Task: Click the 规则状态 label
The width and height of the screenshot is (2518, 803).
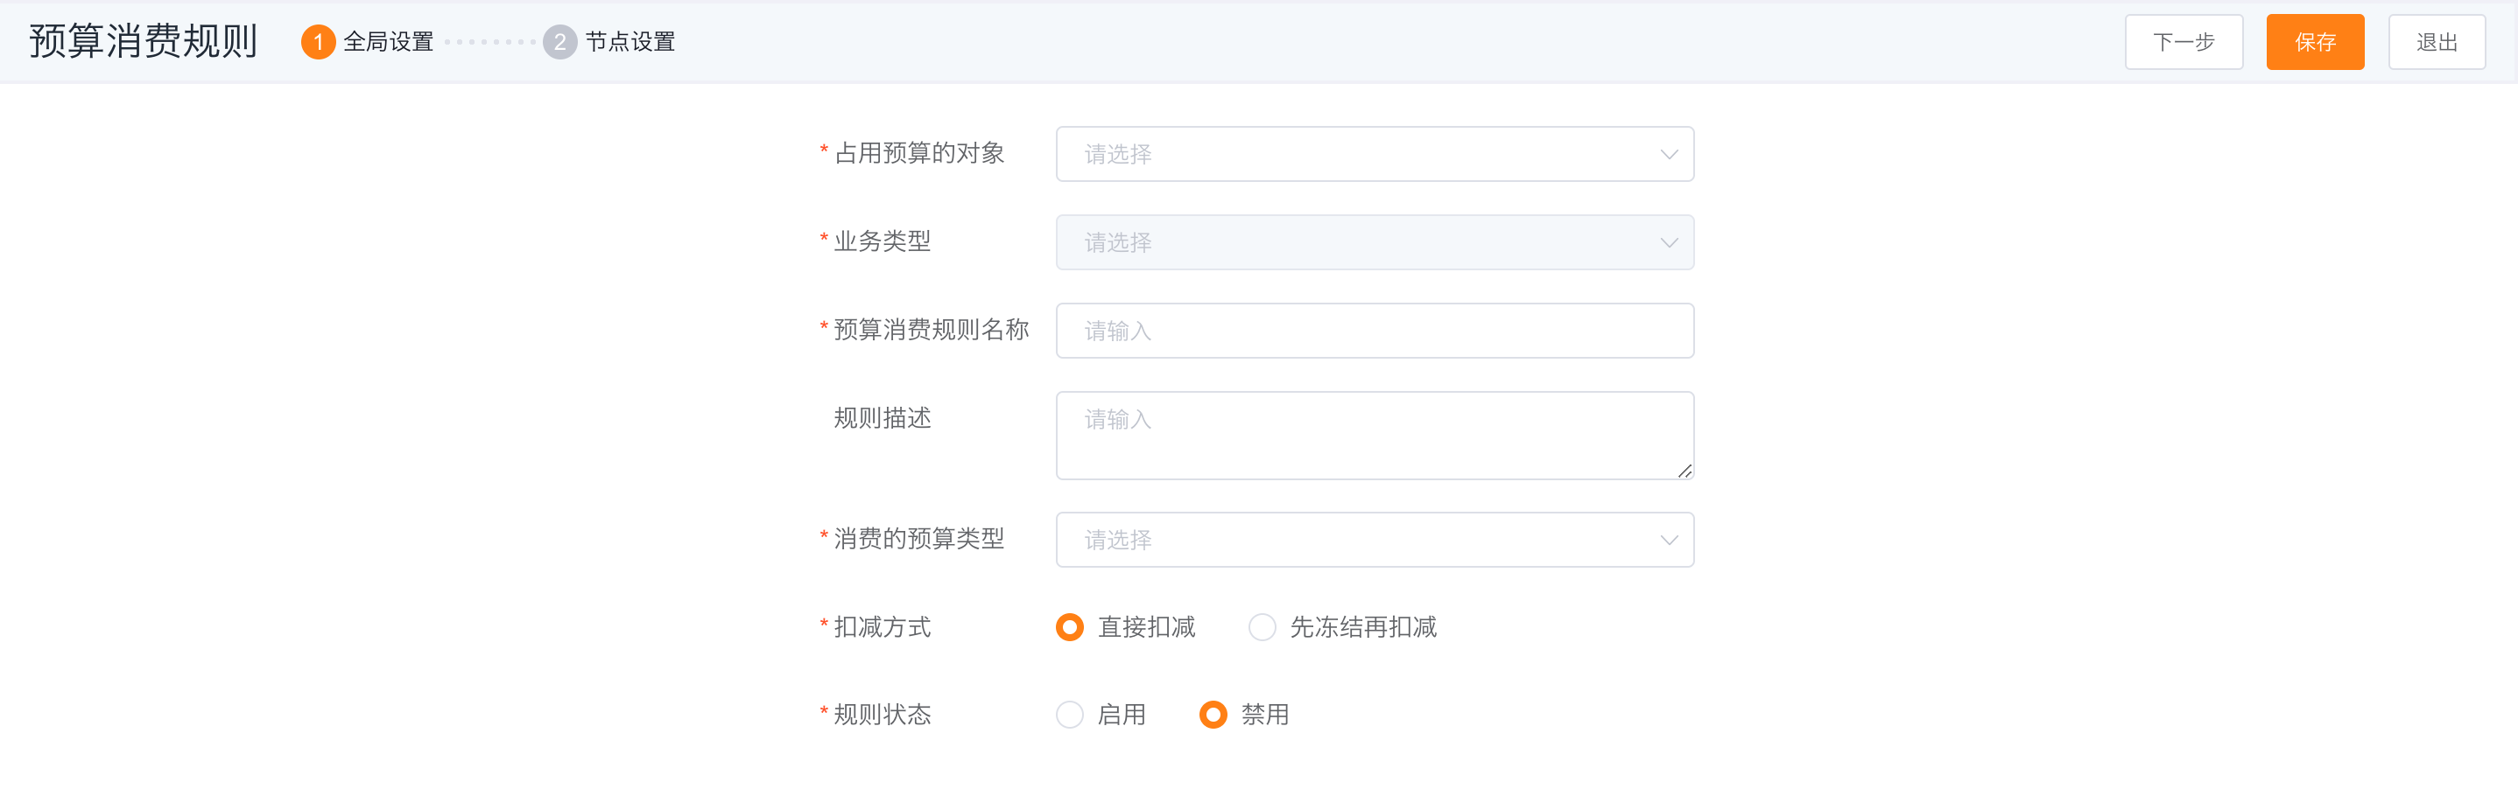Action: point(882,715)
